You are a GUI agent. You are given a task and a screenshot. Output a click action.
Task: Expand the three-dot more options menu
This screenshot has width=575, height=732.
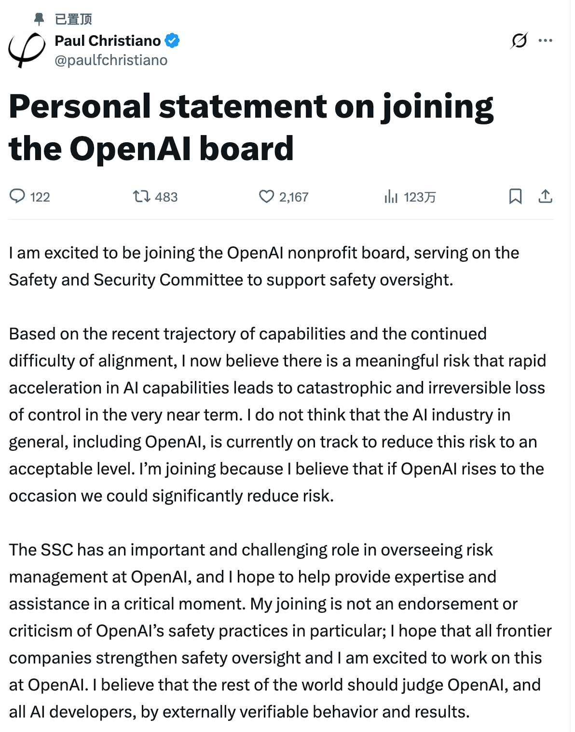coord(545,41)
